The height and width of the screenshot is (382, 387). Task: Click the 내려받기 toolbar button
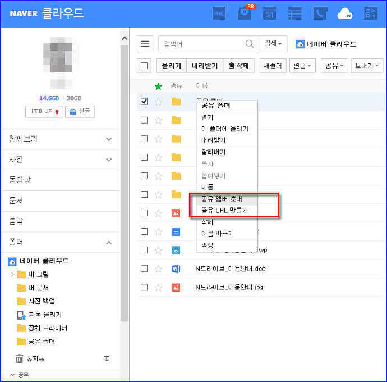[205, 66]
